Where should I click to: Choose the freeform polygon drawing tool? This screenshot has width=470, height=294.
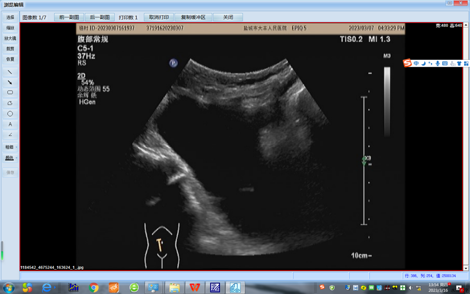click(10, 103)
